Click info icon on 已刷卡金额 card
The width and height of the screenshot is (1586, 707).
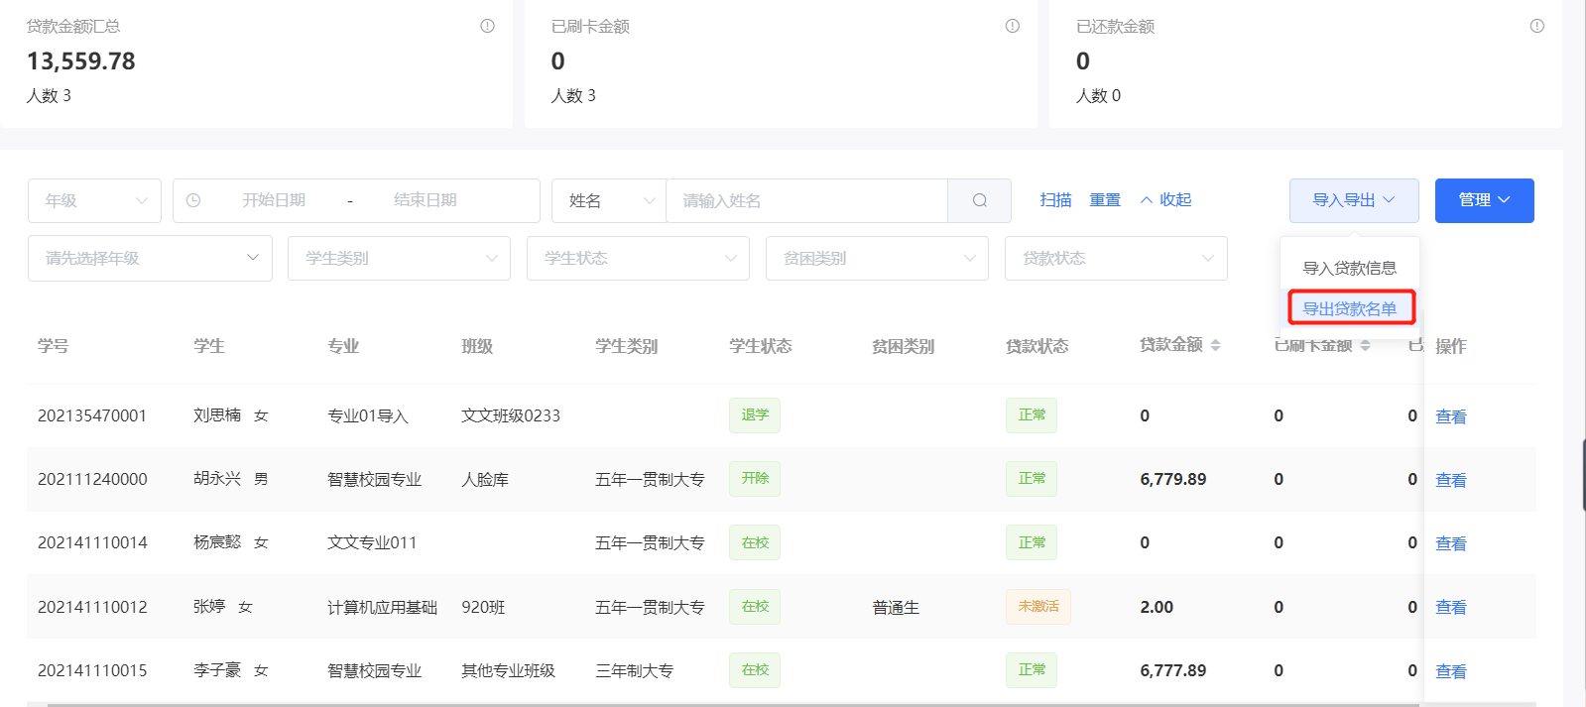(1012, 26)
